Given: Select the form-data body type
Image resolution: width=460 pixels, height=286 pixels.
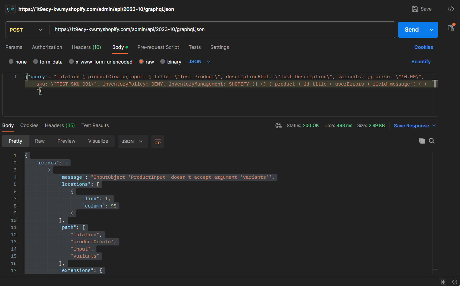Looking at the screenshot, I should 48,62.
